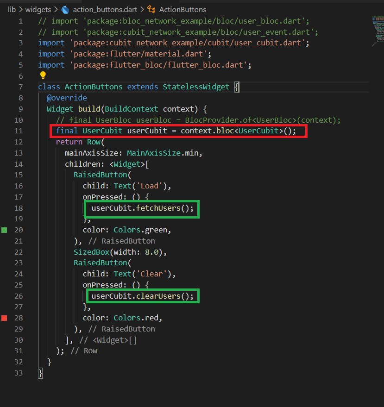This screenshot has width=384, height=407.
Task: Click 'BuildContext' on line 9
Action: pyautogui.click(x=132, y=109)
